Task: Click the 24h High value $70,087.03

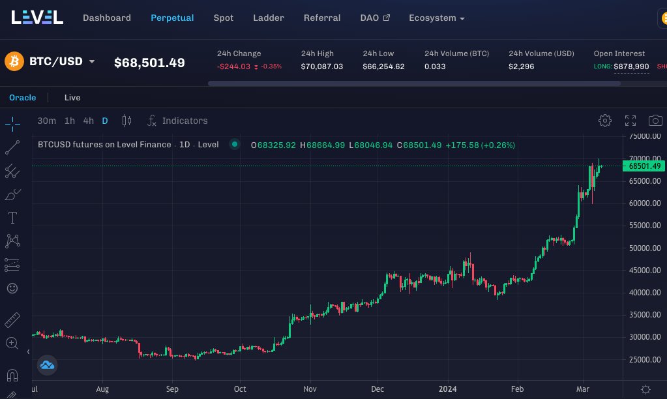Action: (x=321, y=66)
